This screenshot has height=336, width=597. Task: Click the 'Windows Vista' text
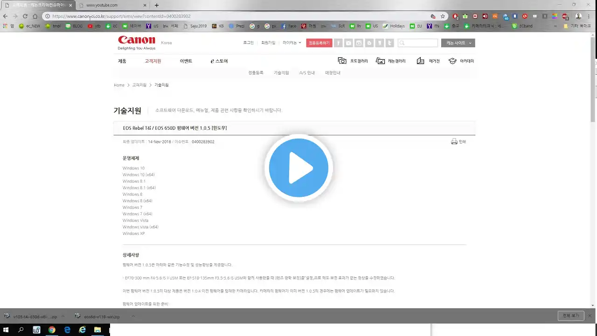pos(135,220)
